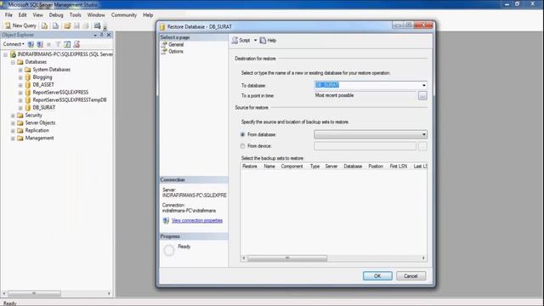Click the Open File folder icon
This screenshot has width=544, height=306.
[x=67, y=25]
